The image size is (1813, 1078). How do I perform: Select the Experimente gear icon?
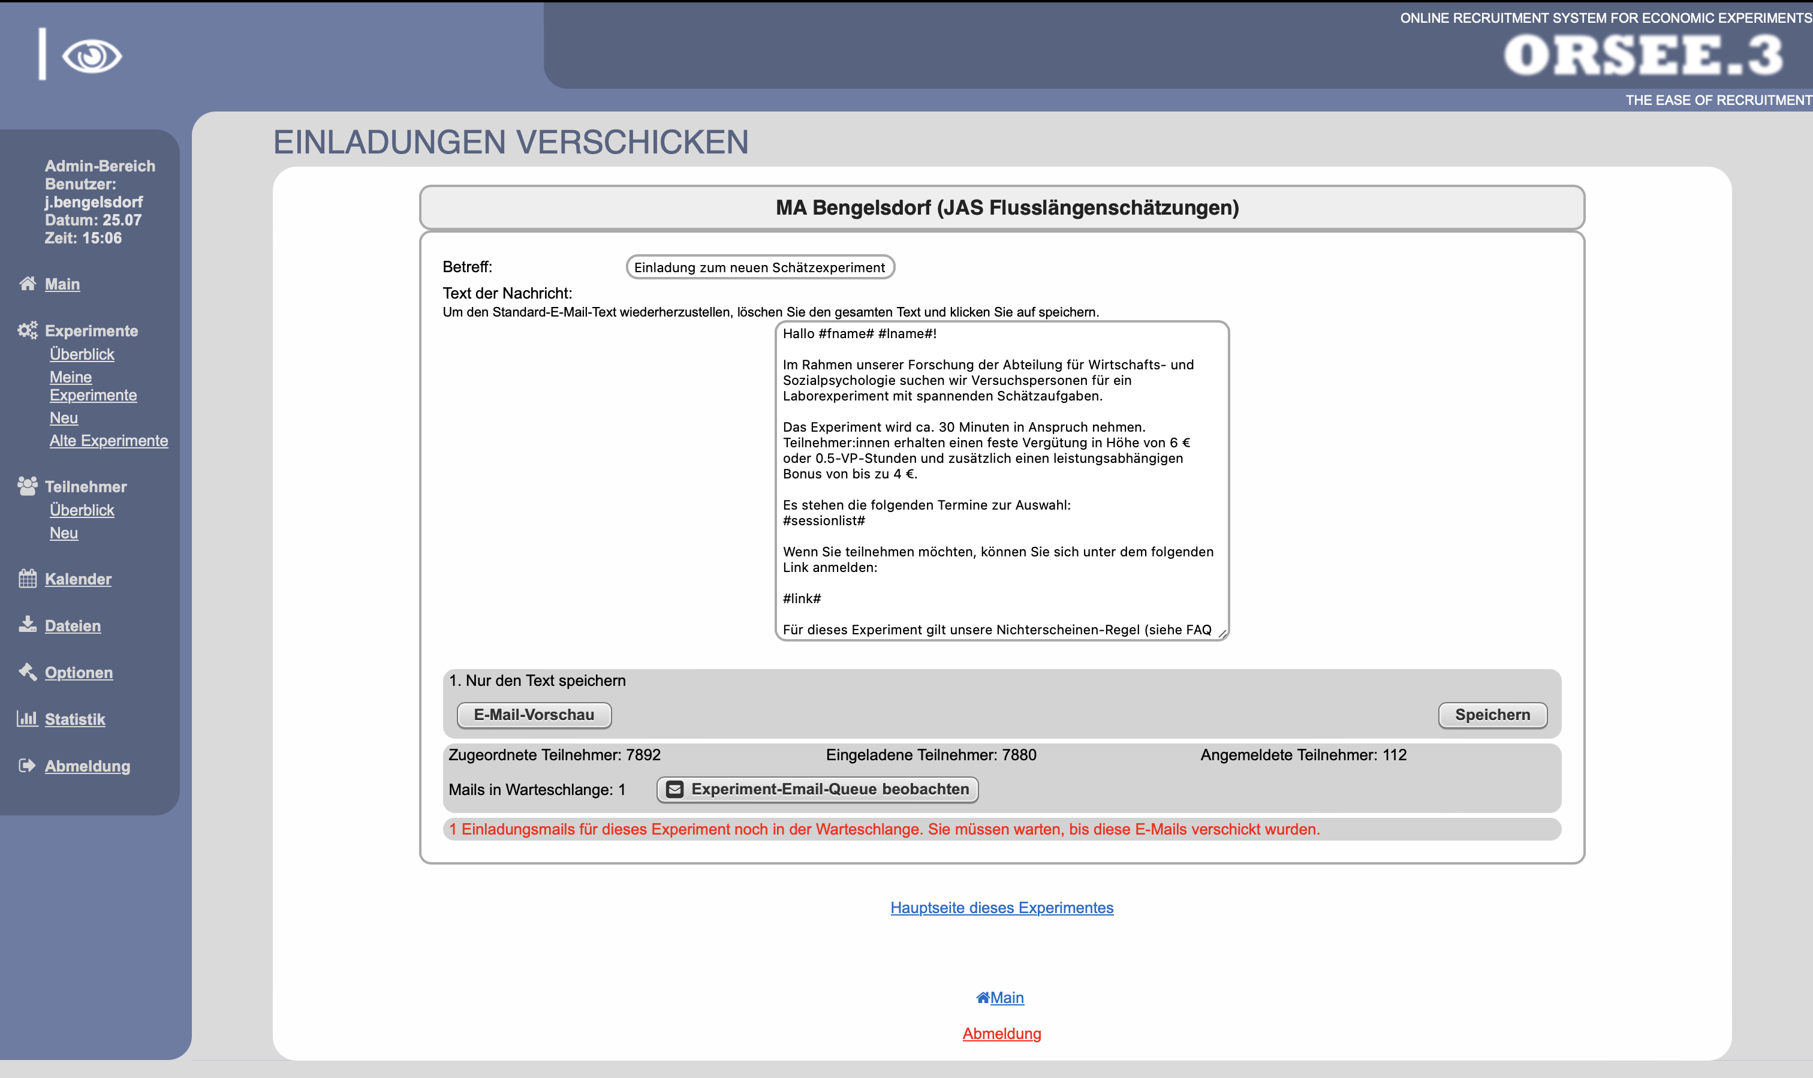coord(27,330)
